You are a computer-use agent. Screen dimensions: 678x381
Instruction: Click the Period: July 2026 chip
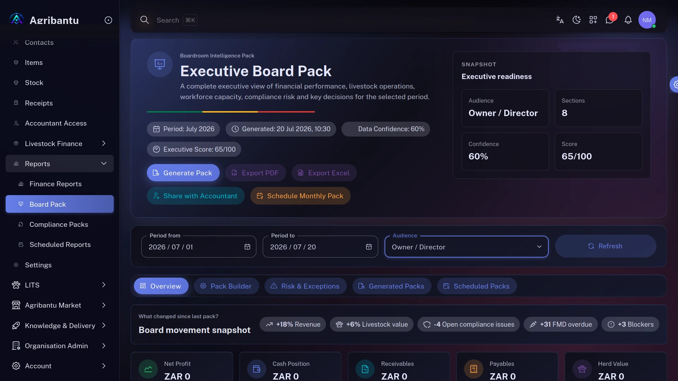(183, 129)
